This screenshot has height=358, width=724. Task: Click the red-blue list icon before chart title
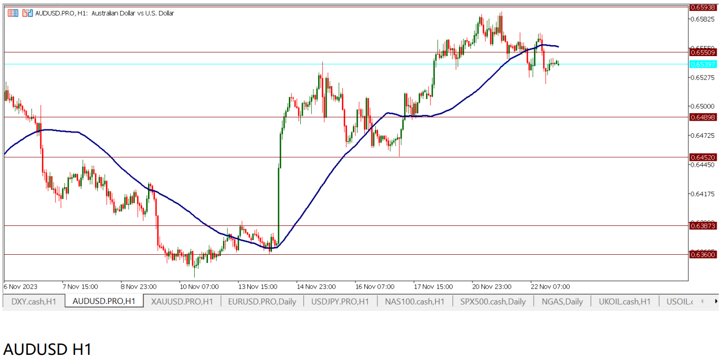point(13,13)
